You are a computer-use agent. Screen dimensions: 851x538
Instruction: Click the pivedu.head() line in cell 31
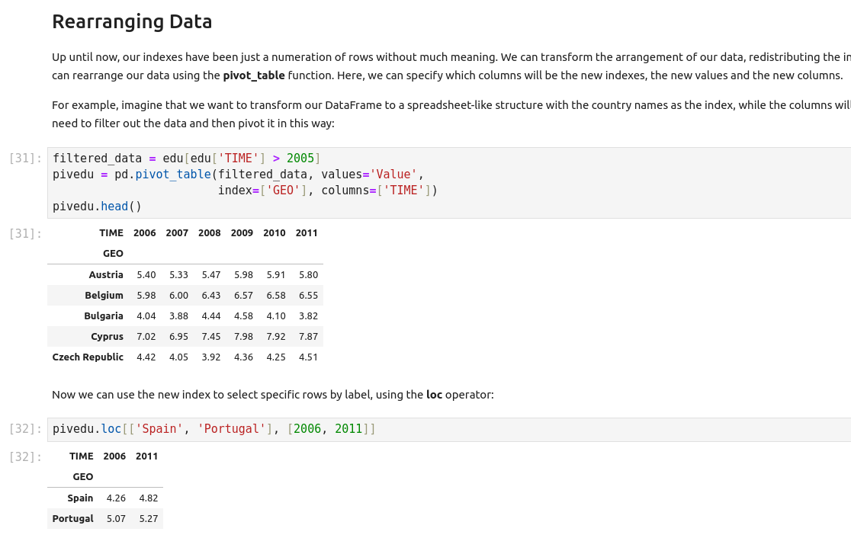[x=98, y=207]
